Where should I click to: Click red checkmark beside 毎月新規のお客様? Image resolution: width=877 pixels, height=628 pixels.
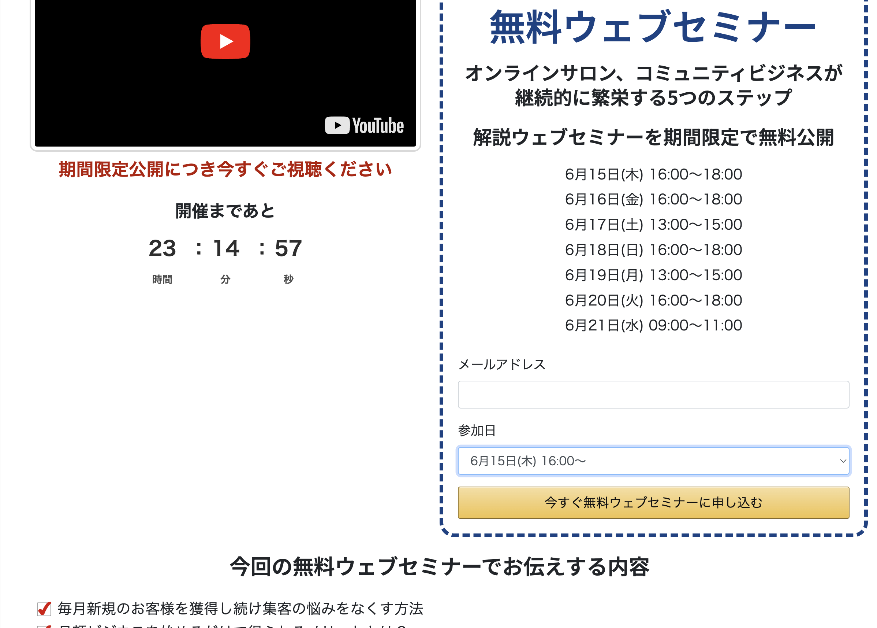tap(44, 609)
